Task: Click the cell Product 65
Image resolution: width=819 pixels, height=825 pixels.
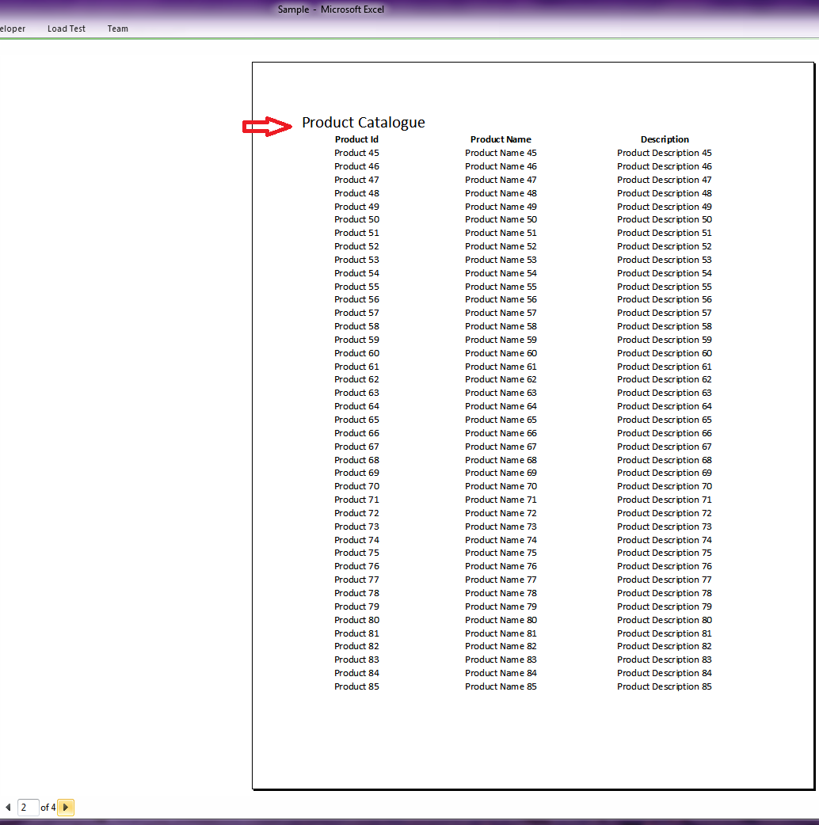Action: pos(356,420)
